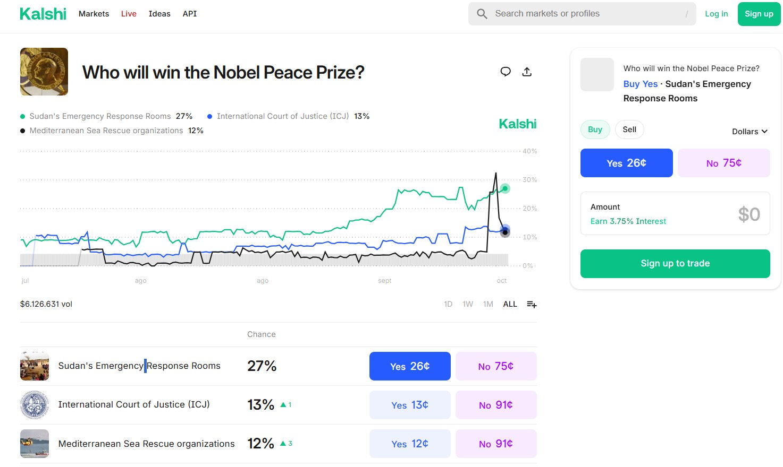Open the add-series chart options icon

[x=532, y=304]
